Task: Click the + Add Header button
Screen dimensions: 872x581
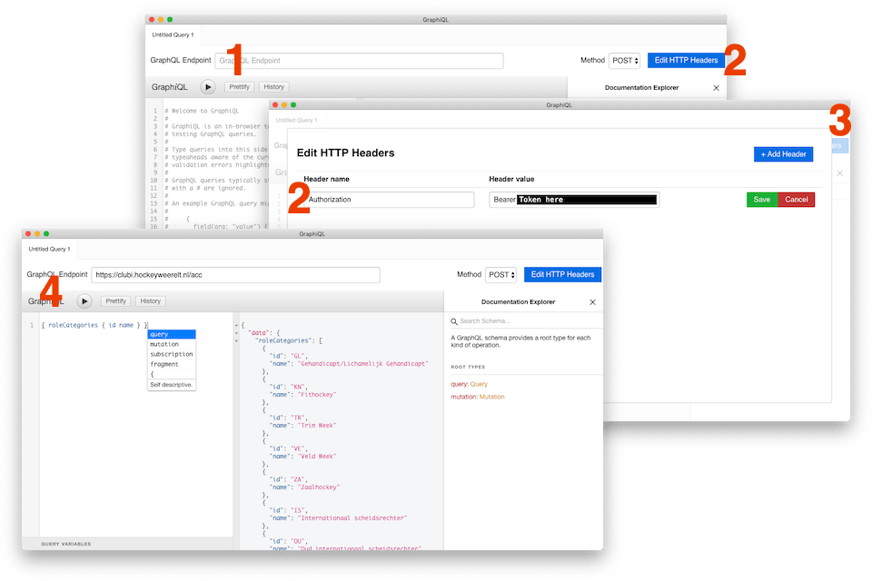Action: coord(783,154)
